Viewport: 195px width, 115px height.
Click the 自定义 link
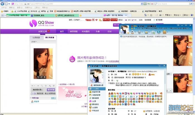(x=53, y=98)
